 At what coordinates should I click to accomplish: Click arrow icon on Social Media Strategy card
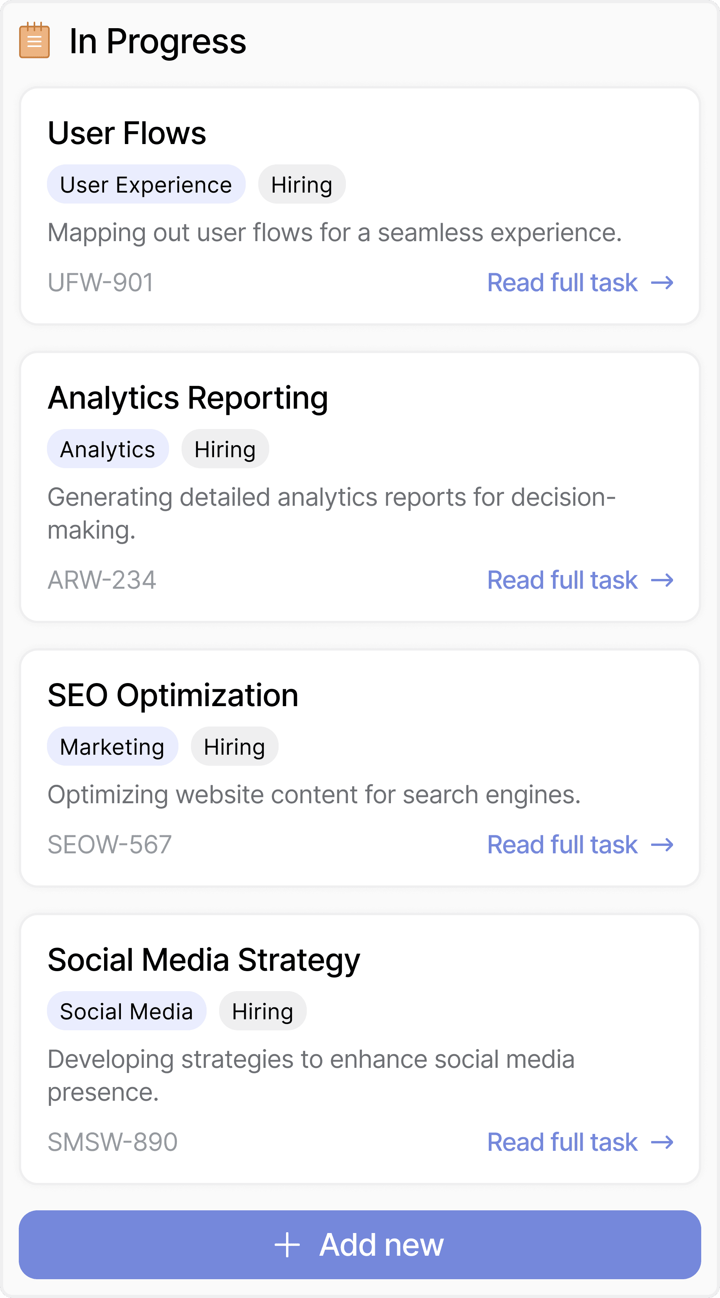pyautogui.click(x=662, y=1142)
